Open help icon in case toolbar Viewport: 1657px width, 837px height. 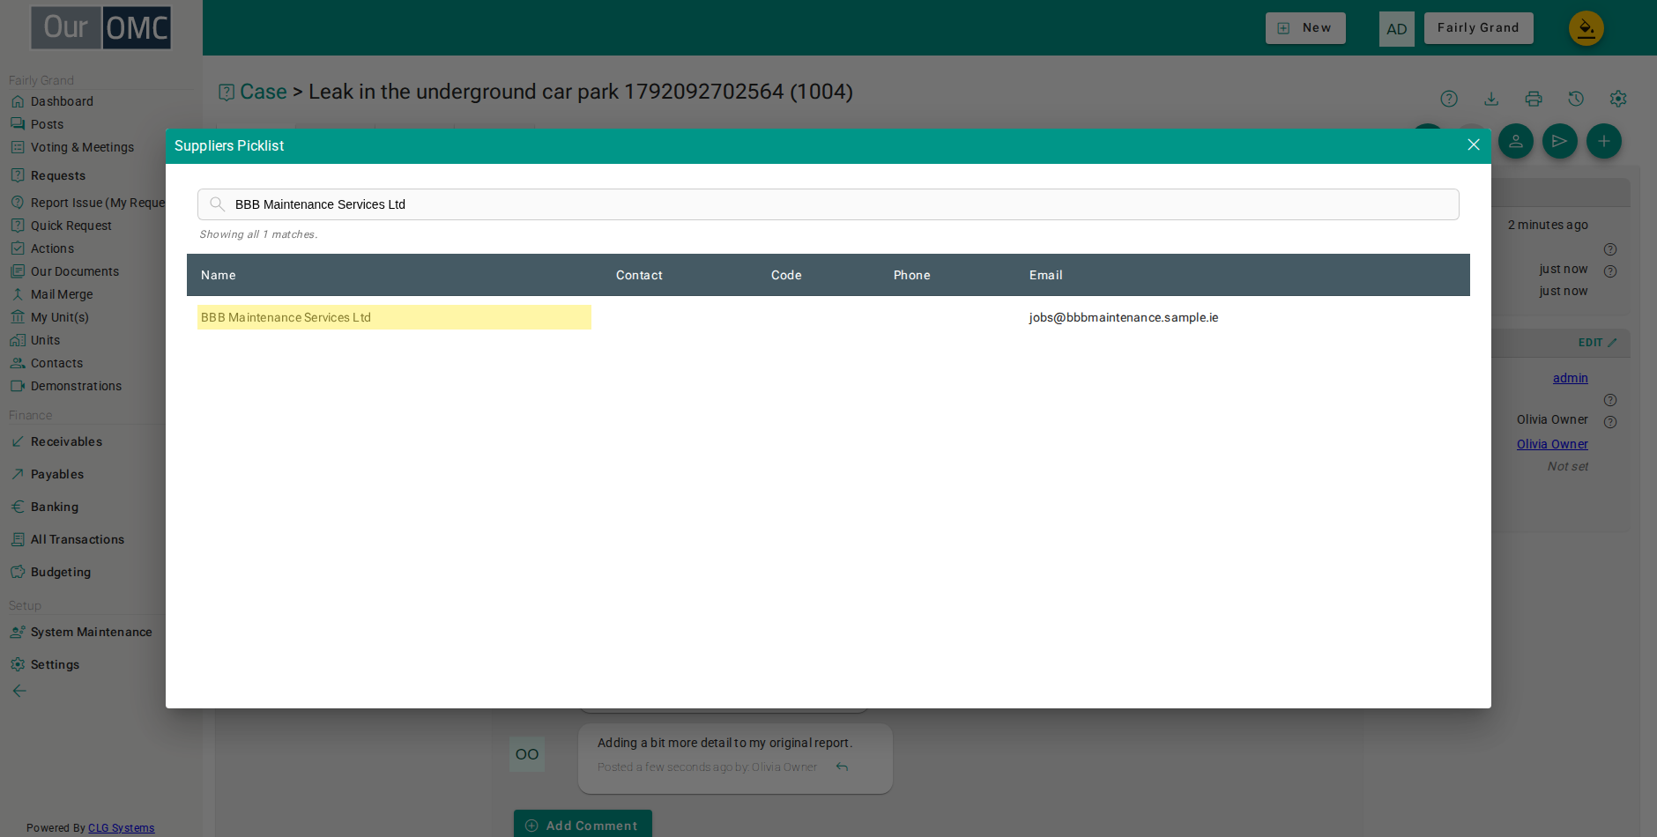[1449, 99]
